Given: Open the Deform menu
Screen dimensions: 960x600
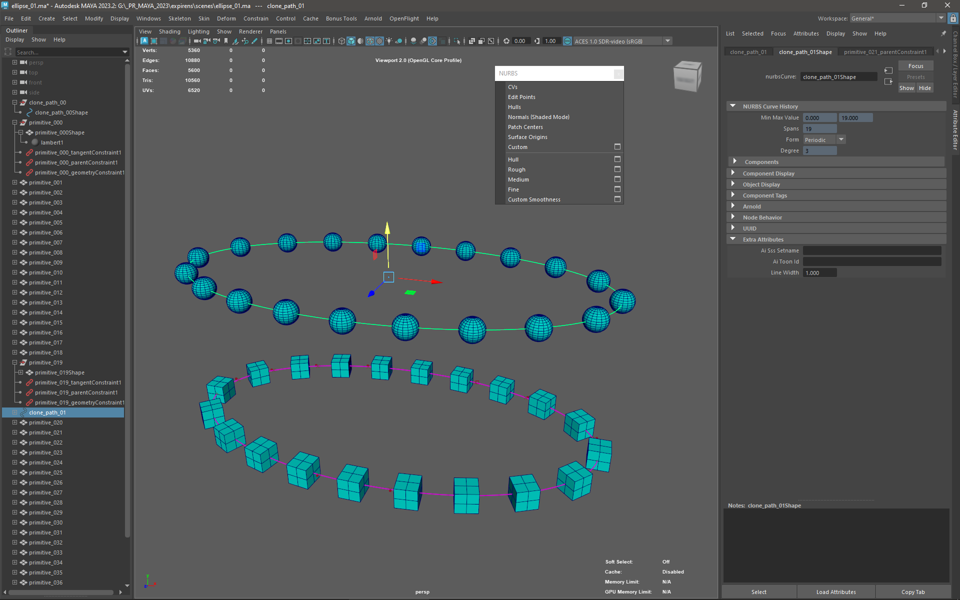Looking at the screenshot, I should click(x=226, y=18).
